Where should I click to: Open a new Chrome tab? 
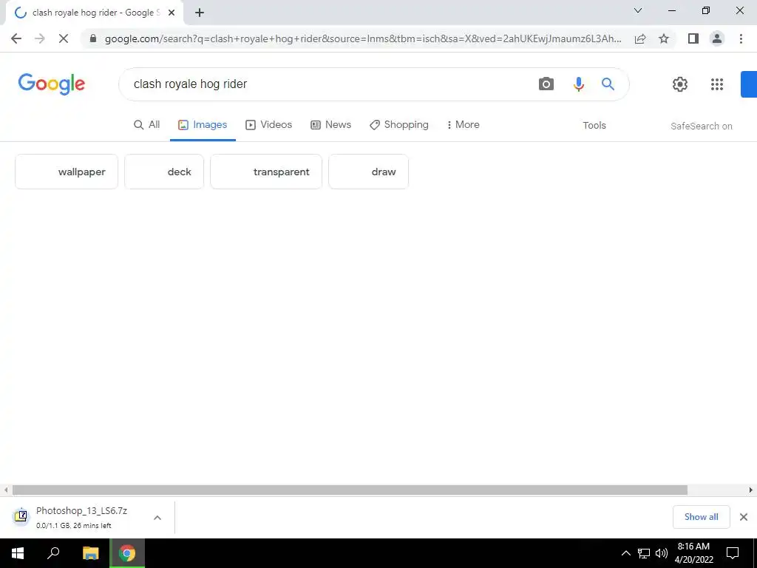click(200, 13)
